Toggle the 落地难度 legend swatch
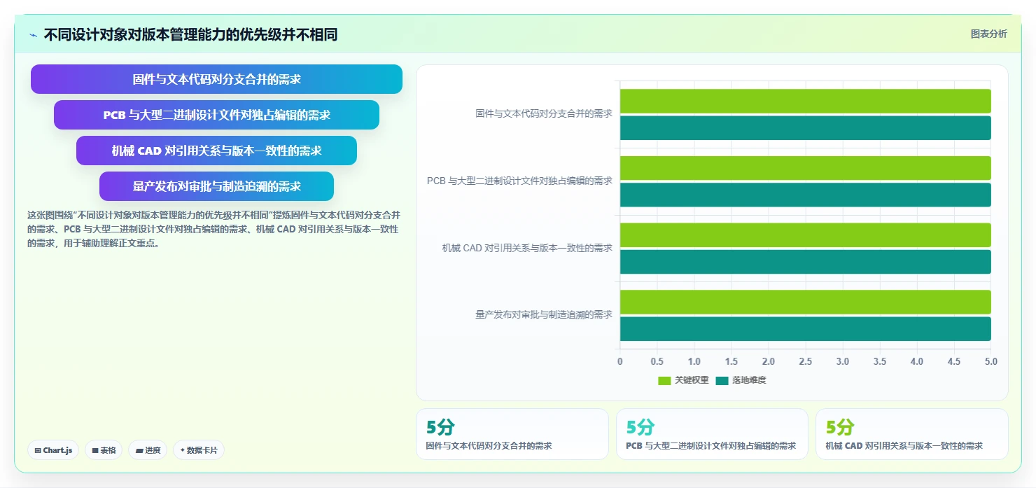This screenshot has width=1036, height=488. pos(722,380)
